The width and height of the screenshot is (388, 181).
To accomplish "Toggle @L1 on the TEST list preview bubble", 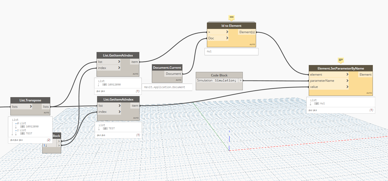I will (104, 135).
